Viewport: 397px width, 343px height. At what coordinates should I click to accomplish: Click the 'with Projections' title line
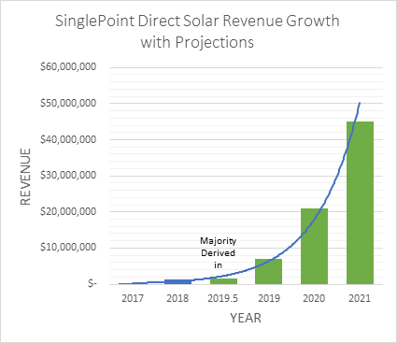197,42
